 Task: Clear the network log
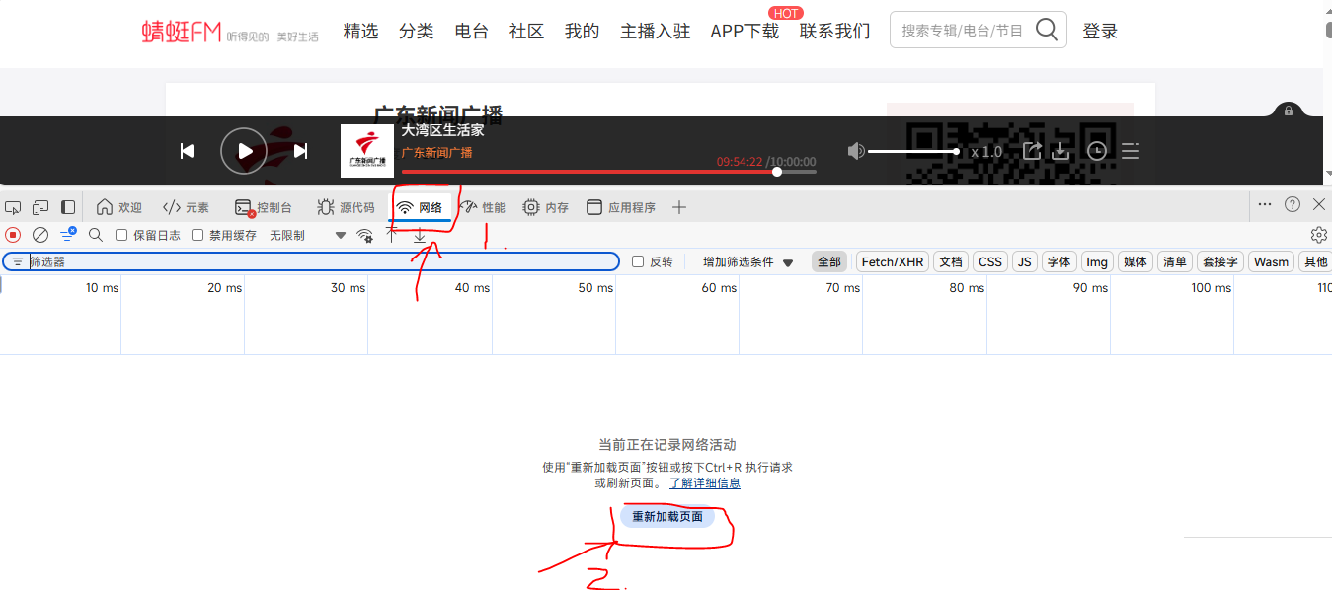[40, 235]
